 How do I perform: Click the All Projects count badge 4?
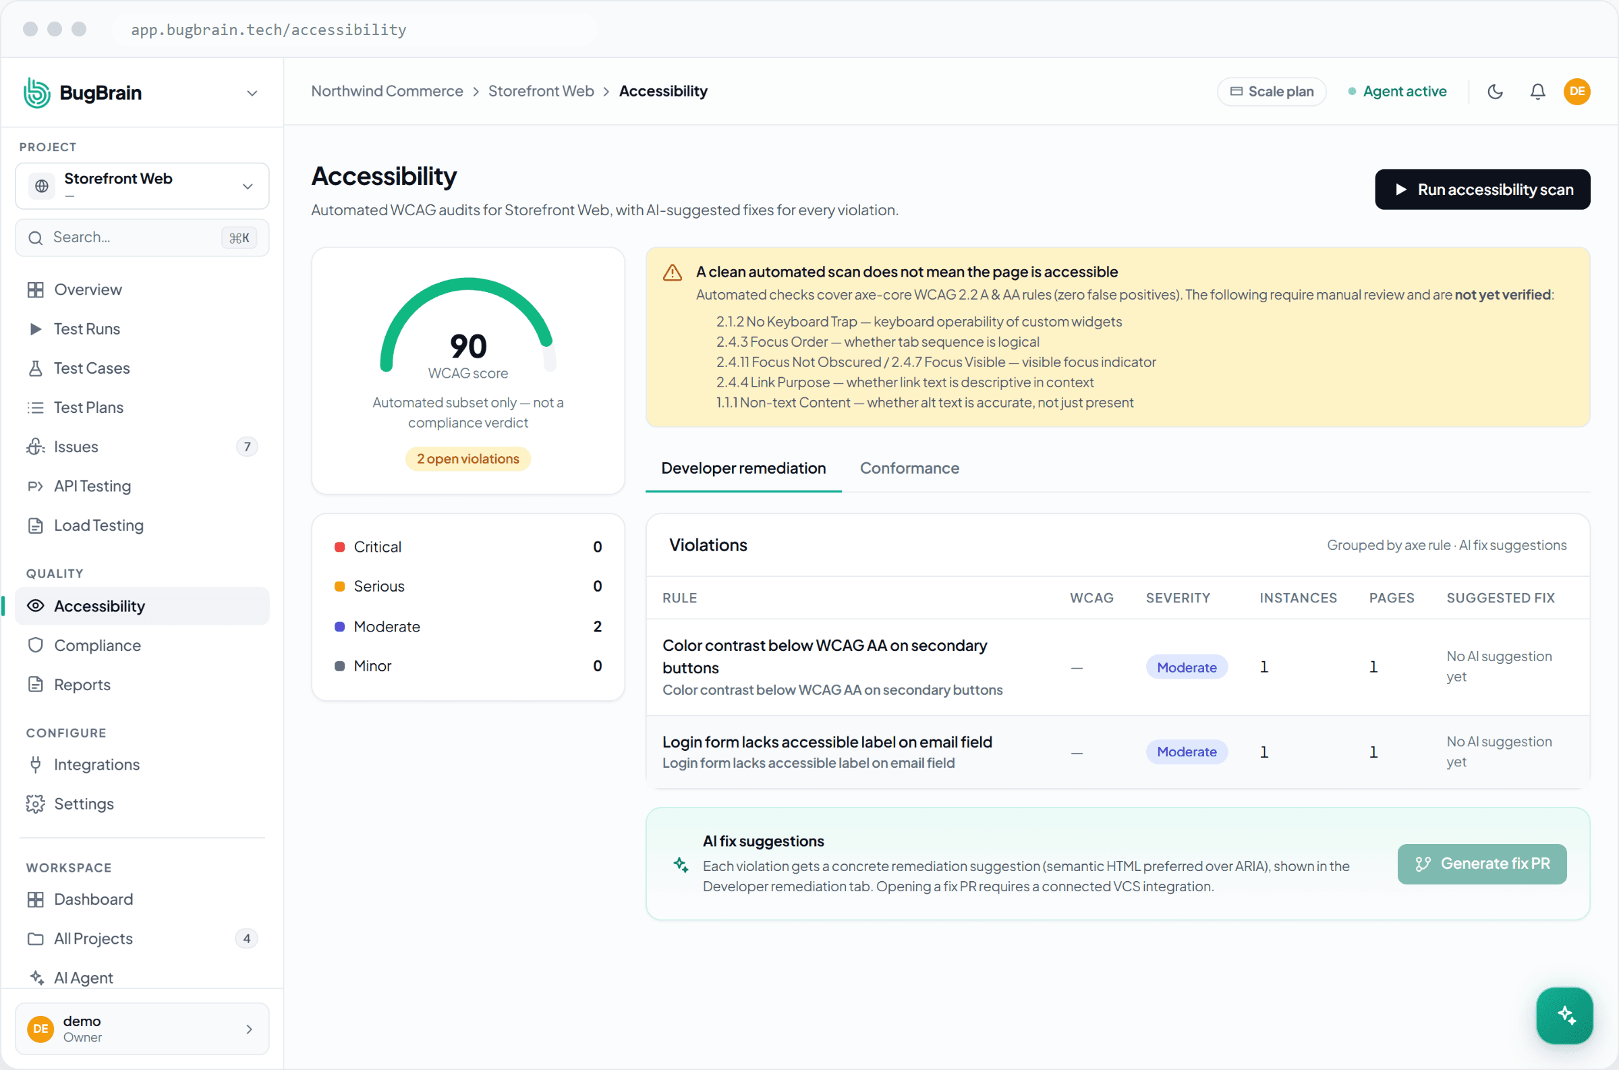247,939
